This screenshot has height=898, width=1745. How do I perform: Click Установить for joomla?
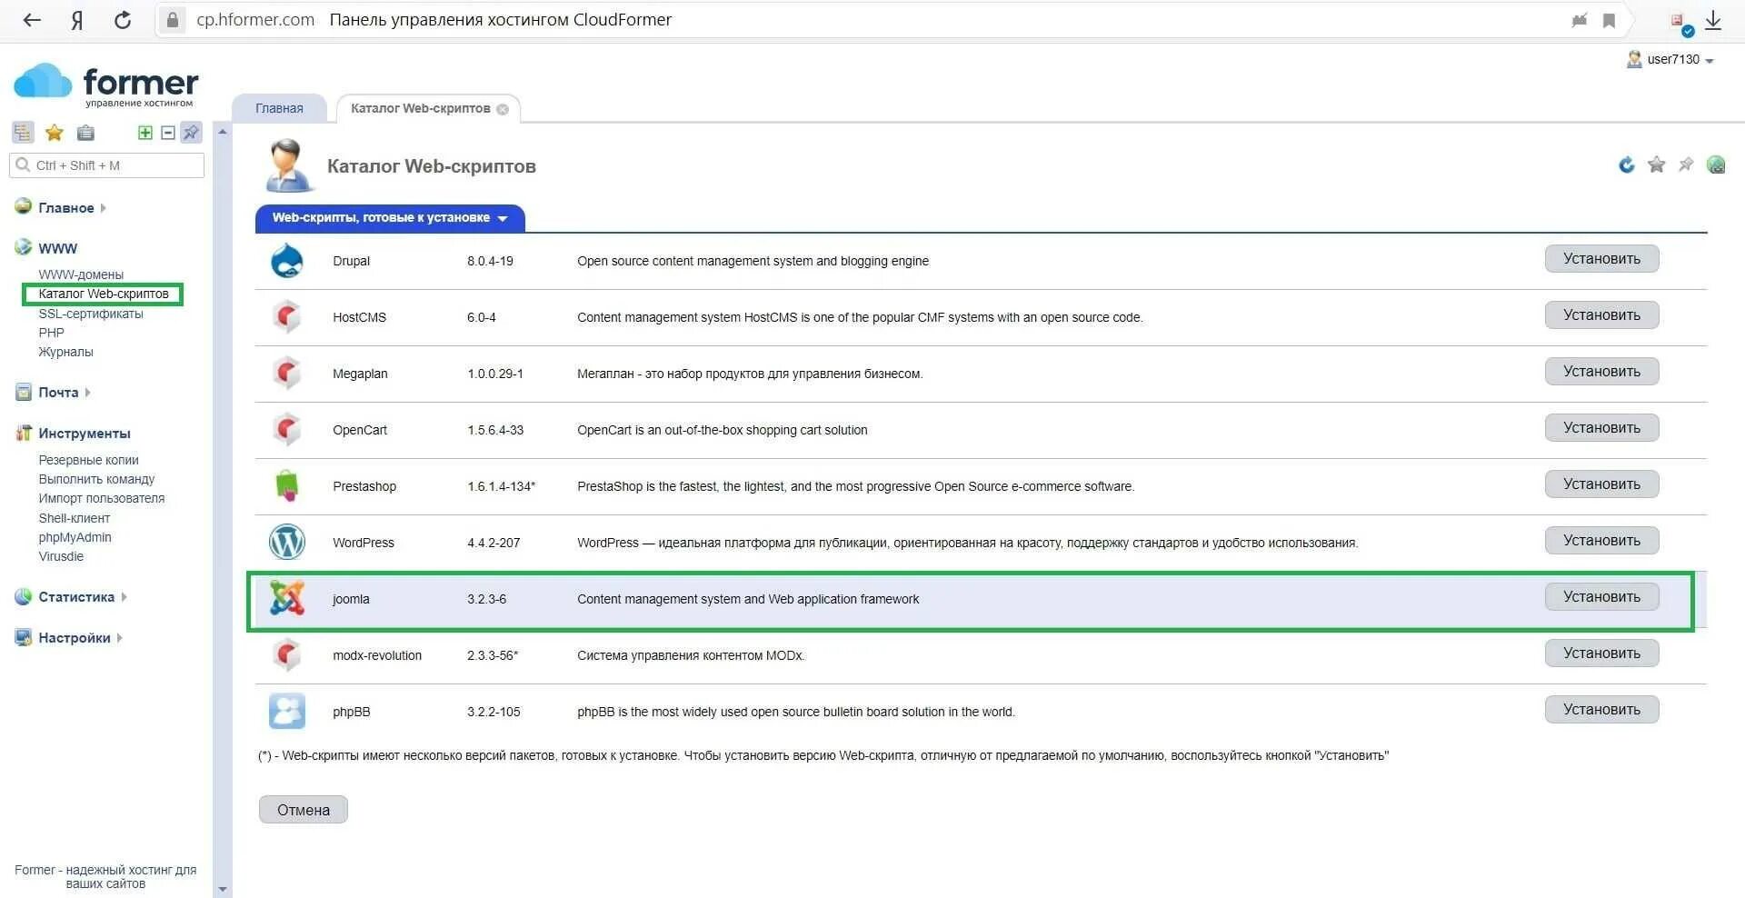1601,597
